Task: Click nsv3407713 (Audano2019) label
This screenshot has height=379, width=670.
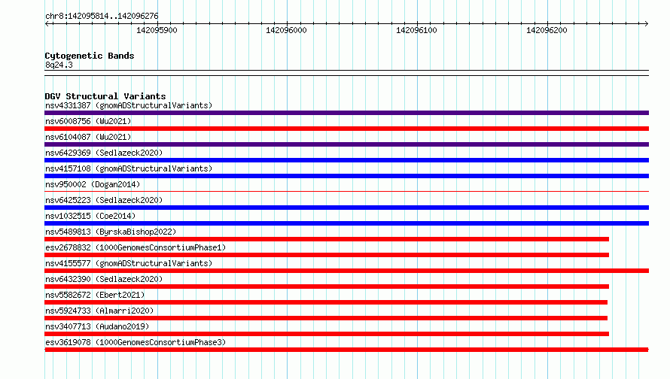Action: [97, 326]
